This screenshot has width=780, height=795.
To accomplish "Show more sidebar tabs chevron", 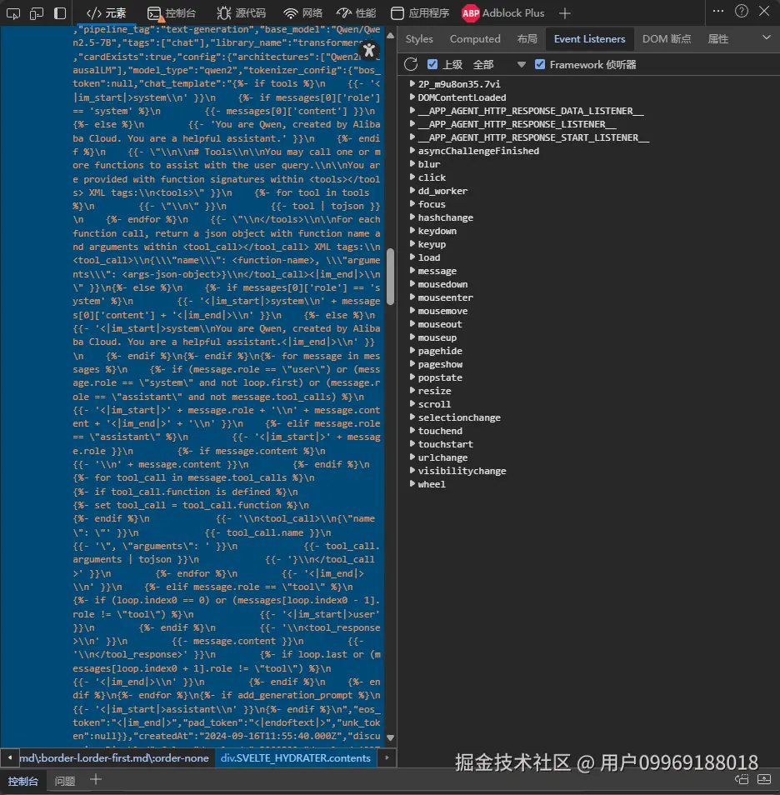I will click(767, 38).
